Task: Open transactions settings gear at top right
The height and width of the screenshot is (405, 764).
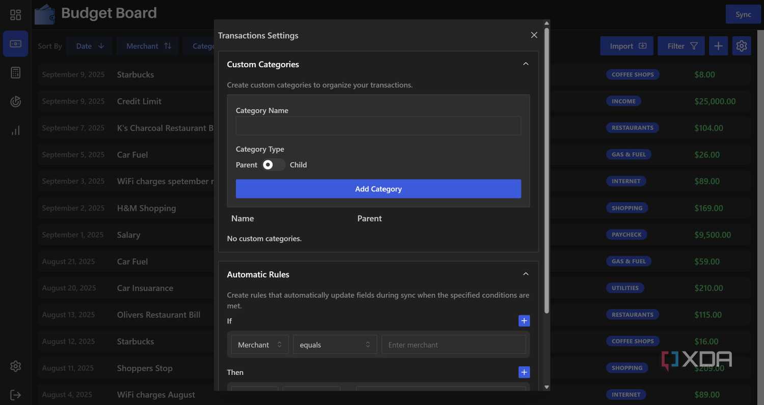Action: (x=742, y=46)
